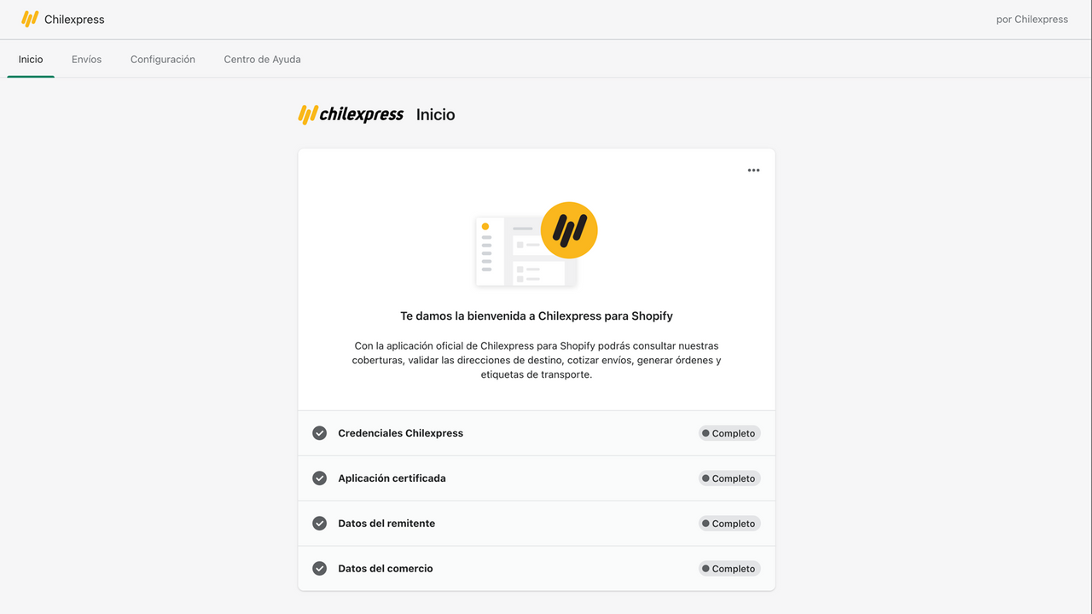
Task: Open the three-dot overflow menu on the welcome card
Action: [x=753, y=170]
